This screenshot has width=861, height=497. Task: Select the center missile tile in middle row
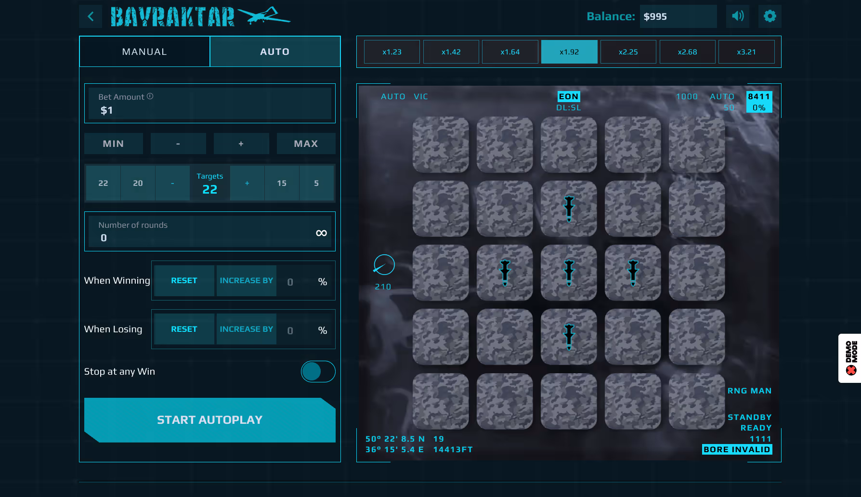[569, 273]
